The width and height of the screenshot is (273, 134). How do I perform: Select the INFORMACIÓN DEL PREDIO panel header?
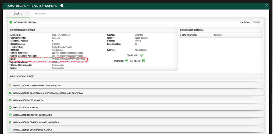[93, 30]
